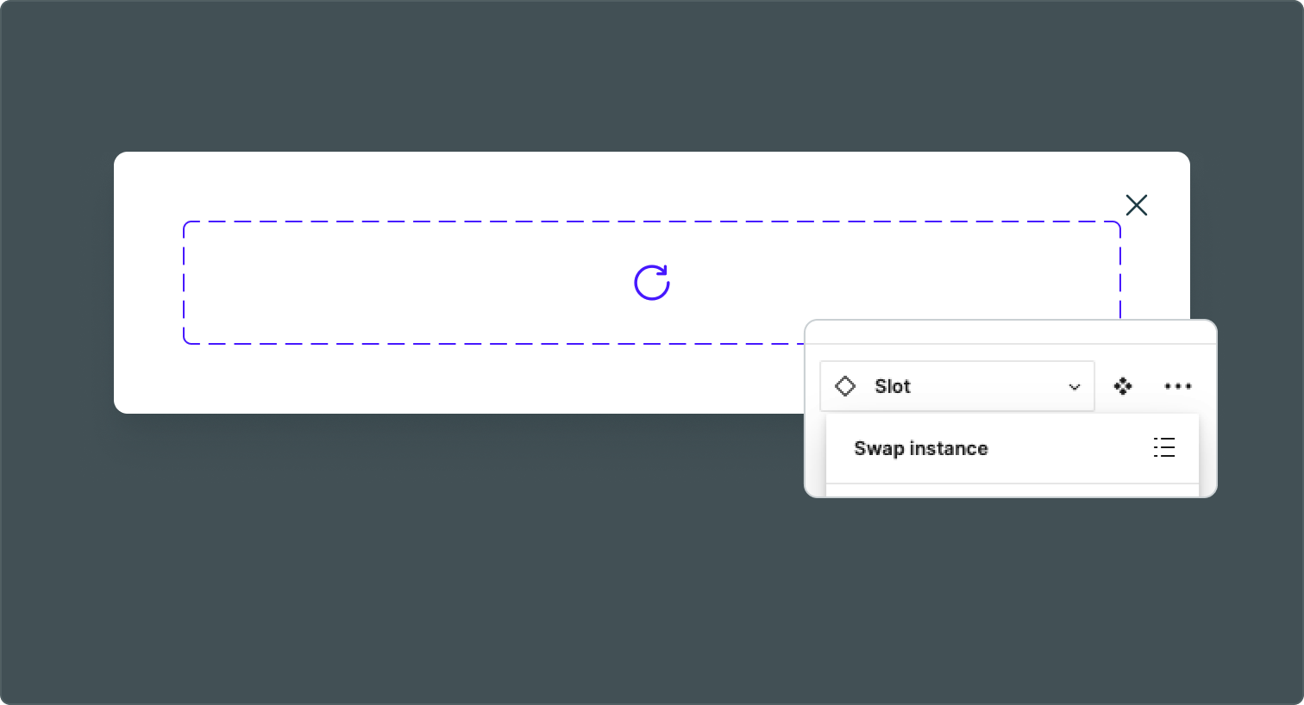The width and height of the screenshot is (1304, 705).
Task: Click the X close icon
Action: 1137,205
